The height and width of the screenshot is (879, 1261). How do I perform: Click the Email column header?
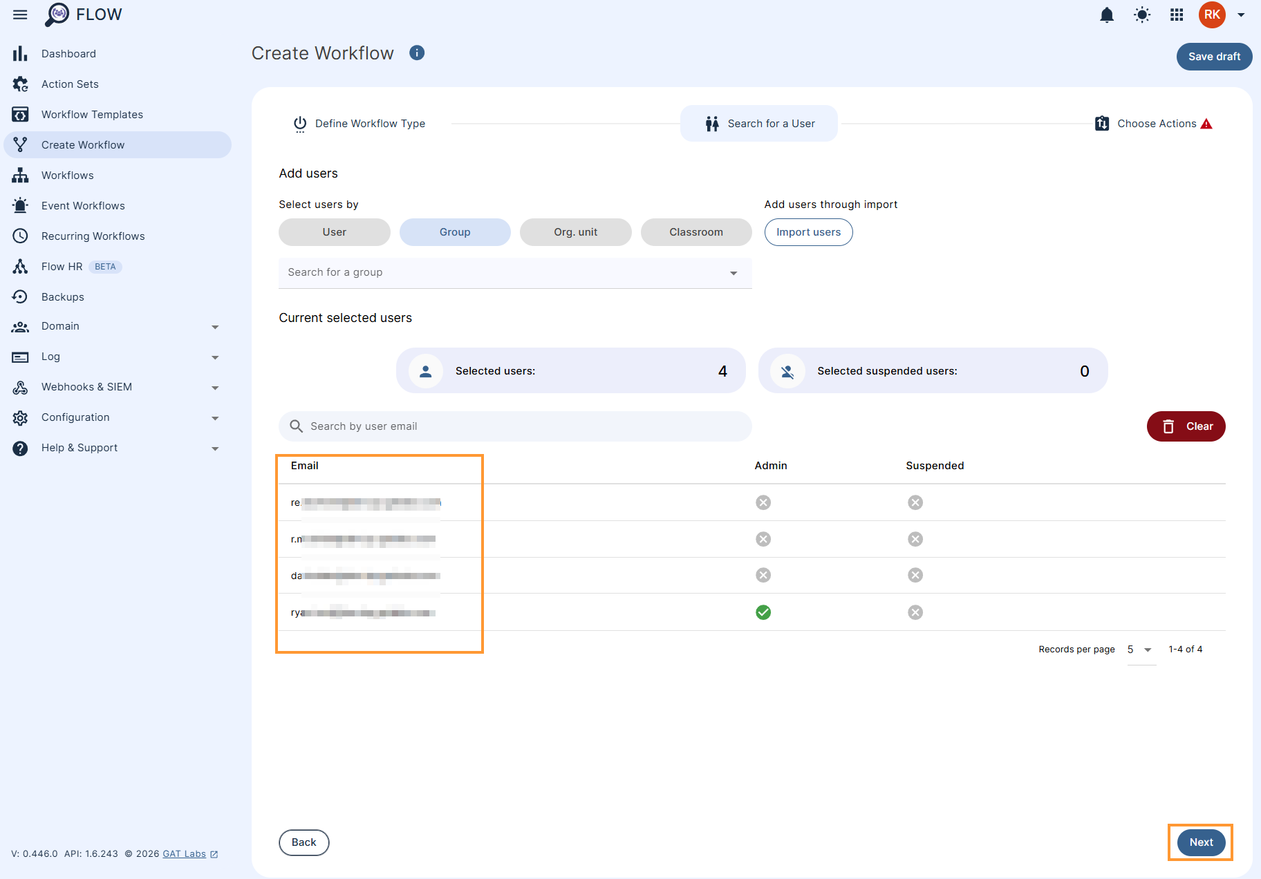point(305,466)
